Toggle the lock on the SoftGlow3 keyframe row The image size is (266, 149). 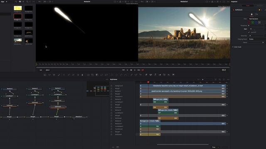pyautogui.click(x=111, y=135)
